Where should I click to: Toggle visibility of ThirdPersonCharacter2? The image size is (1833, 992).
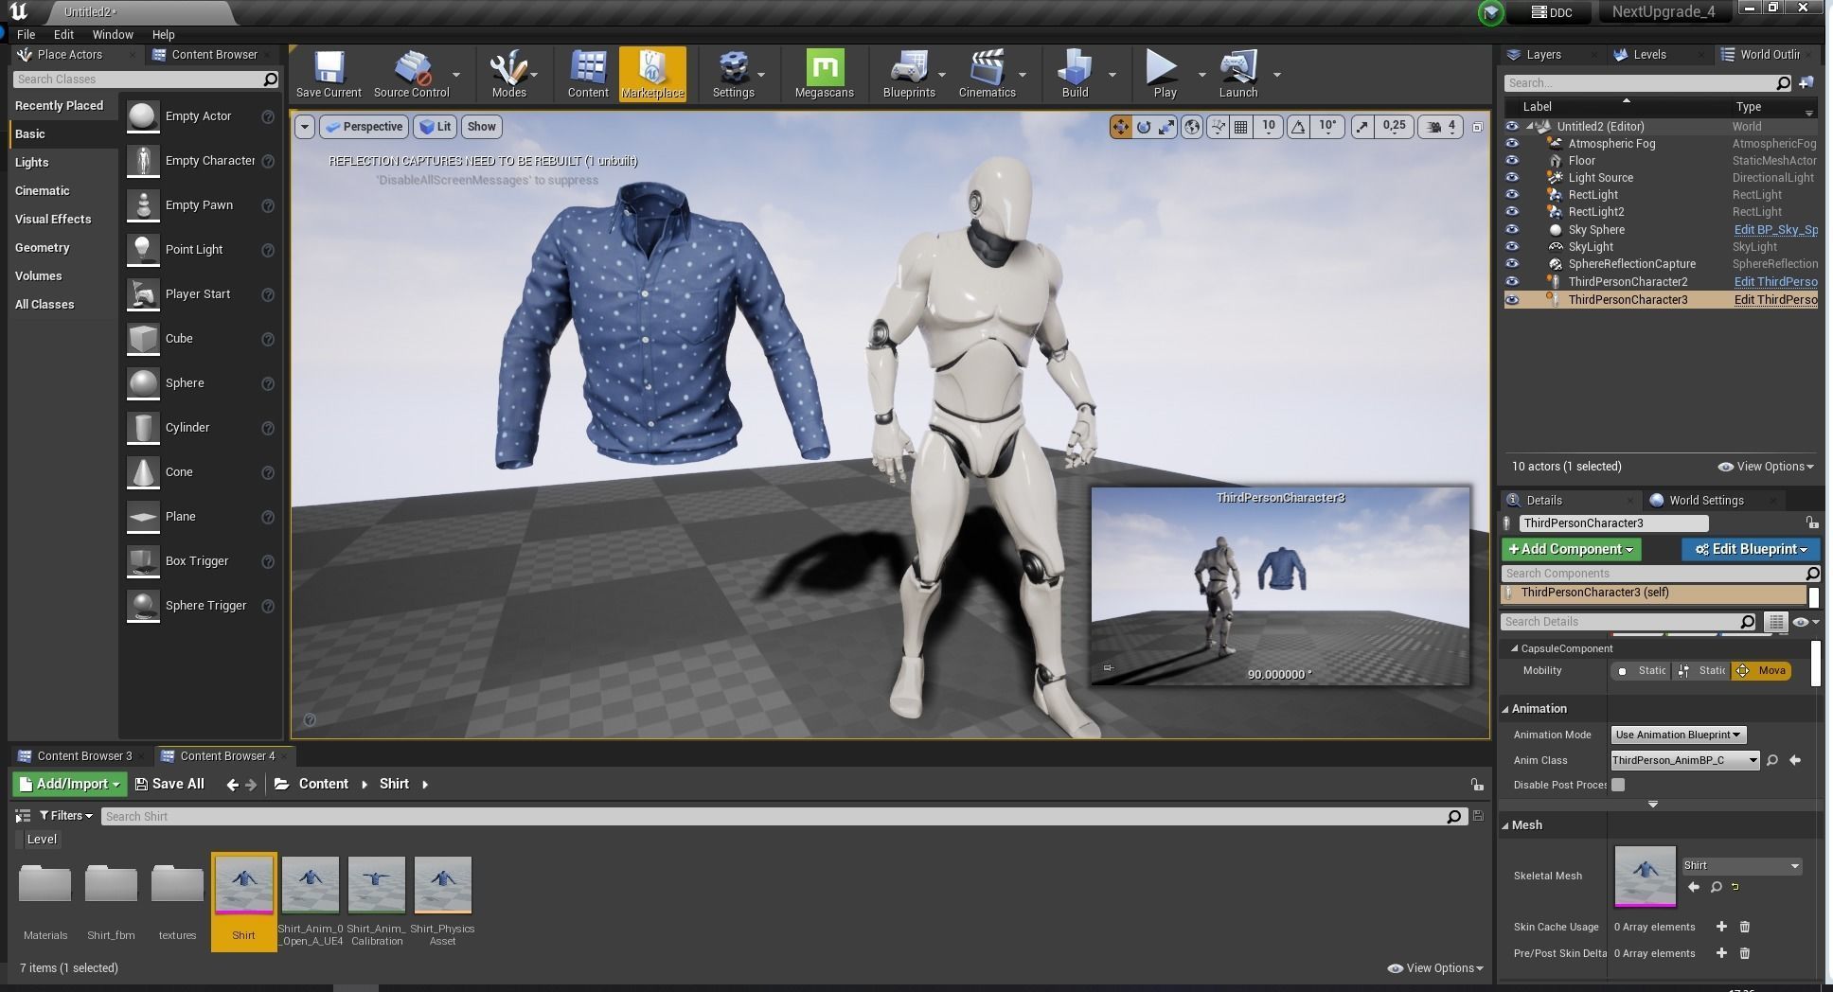tap(1512, 282)
